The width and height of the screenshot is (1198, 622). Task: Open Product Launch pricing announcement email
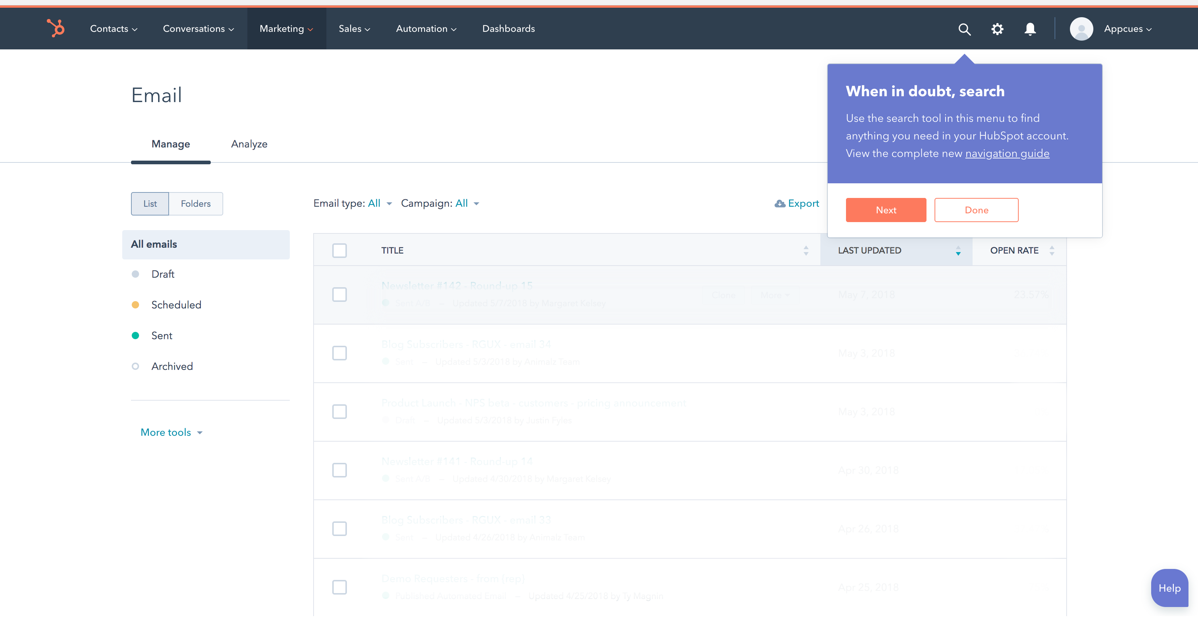click(534, 403)
